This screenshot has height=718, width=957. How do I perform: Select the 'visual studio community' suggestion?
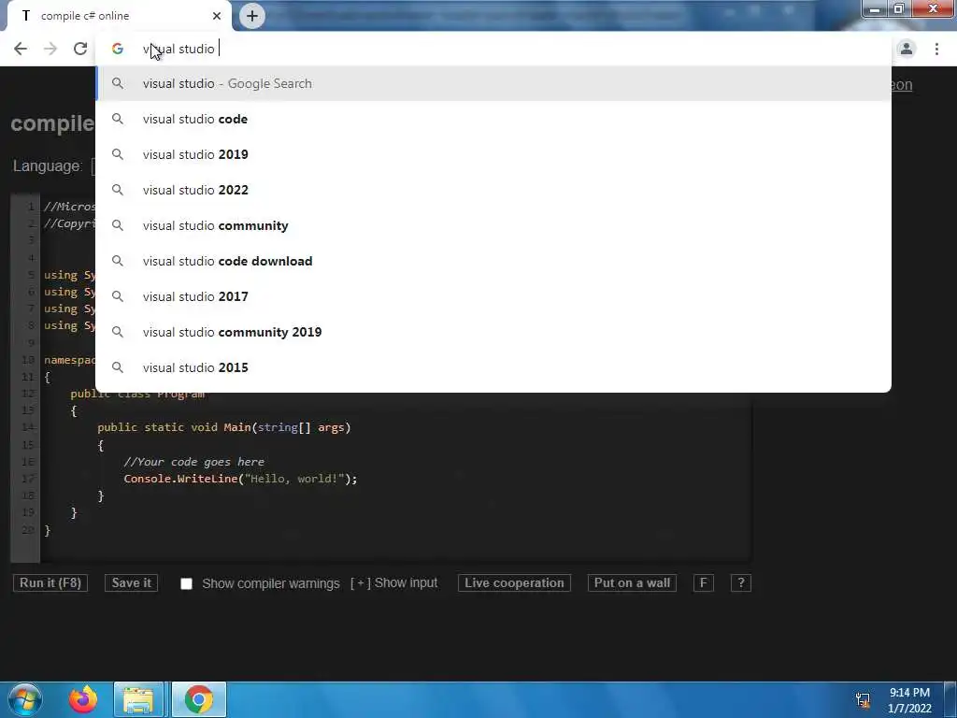point(493,225)
